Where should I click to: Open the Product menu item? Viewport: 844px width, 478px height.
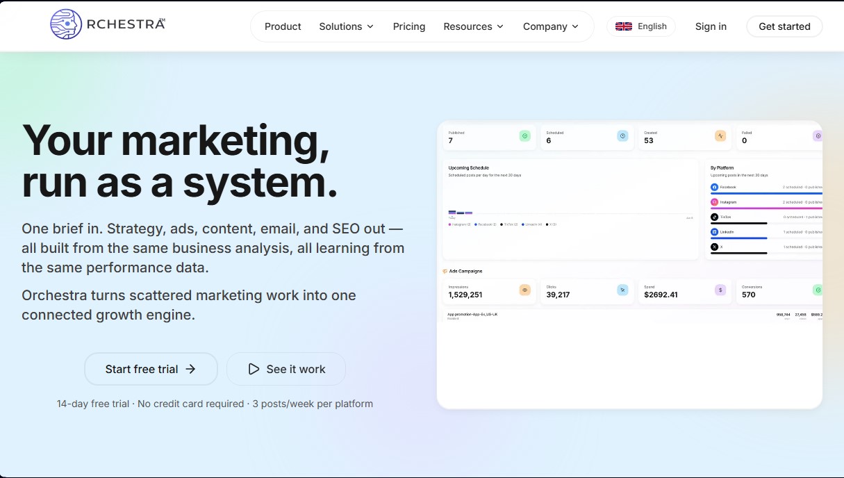(x=283, y=26)
